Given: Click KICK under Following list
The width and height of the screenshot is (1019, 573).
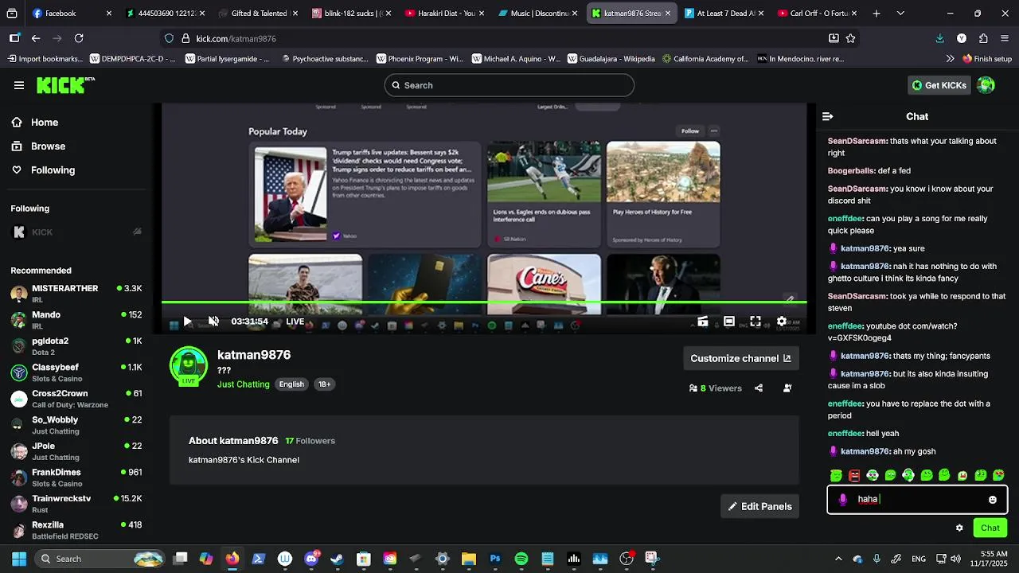Looking at the screenshot, I should (76, 232).
